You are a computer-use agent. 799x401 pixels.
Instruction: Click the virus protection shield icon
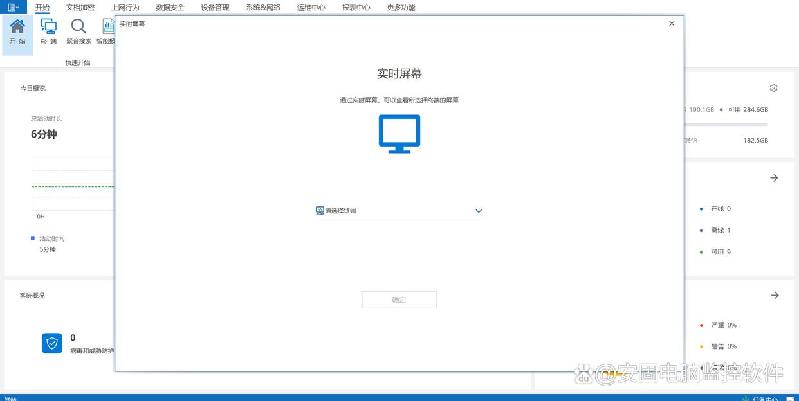coord(52,343)
